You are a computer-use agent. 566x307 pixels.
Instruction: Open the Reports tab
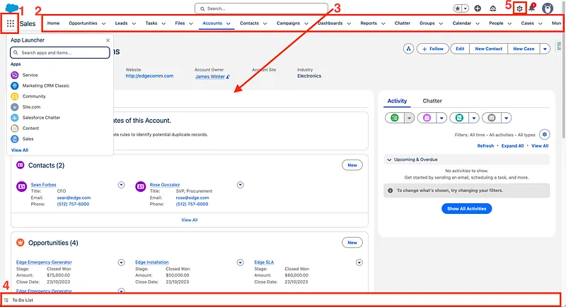click(x=369, y=23)
